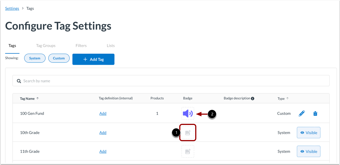Go back to Settings breadcrumb
Viewport: 340px width, 165px height.
[12, 8]
